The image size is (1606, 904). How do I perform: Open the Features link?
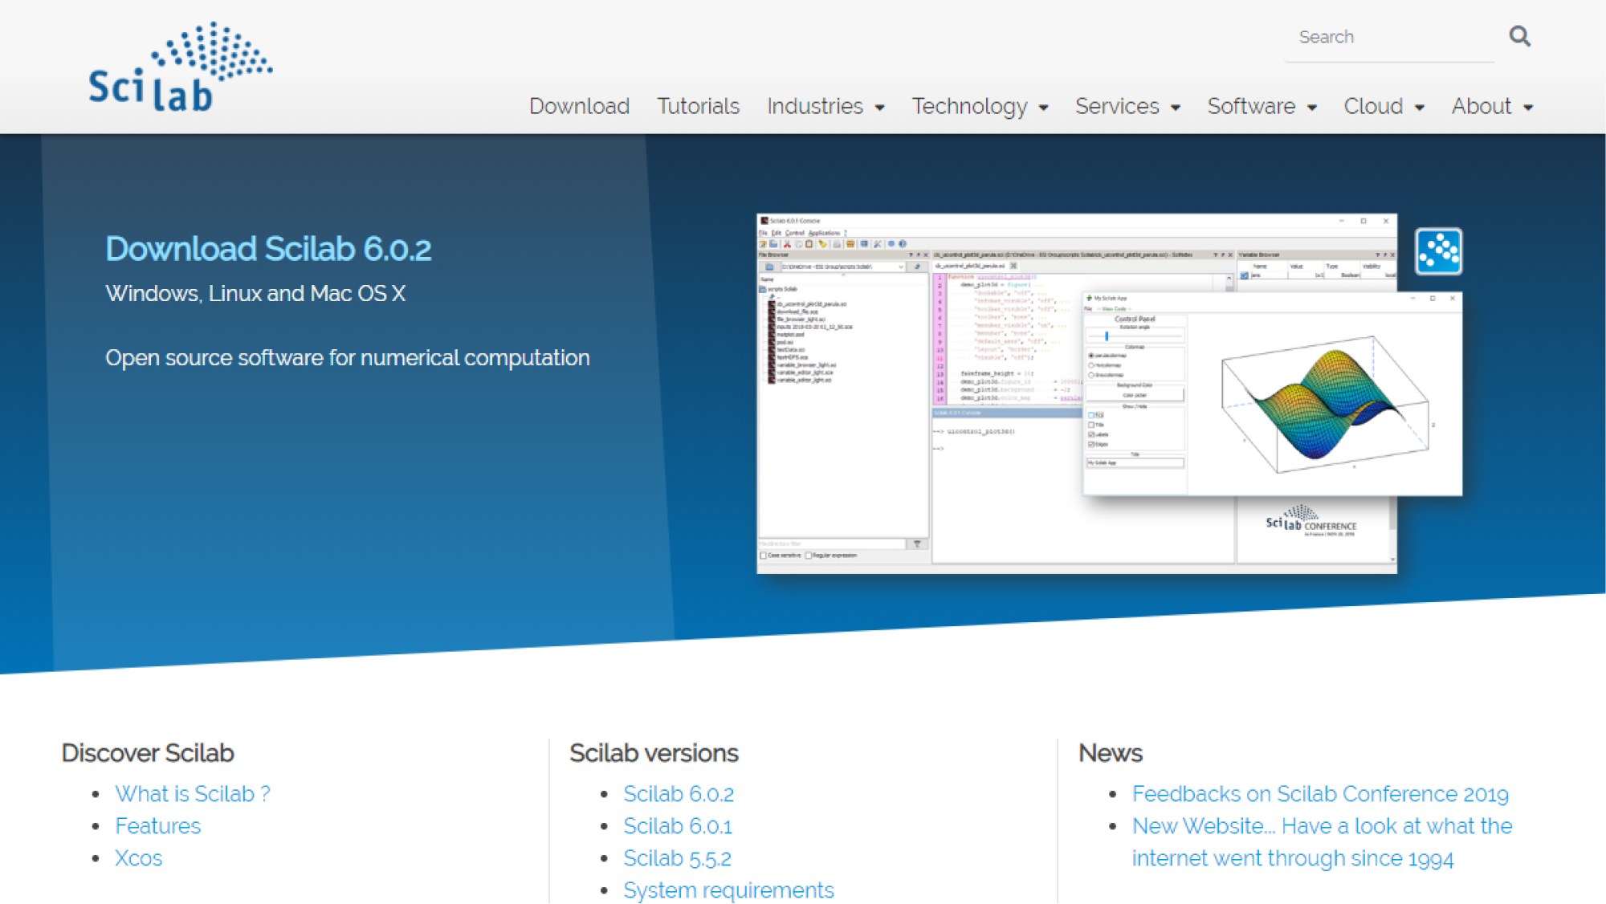point(157,825)
